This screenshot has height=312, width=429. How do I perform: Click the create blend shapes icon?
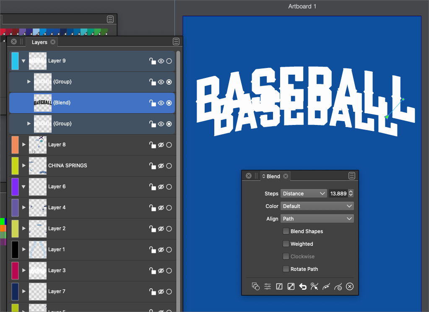255,287
